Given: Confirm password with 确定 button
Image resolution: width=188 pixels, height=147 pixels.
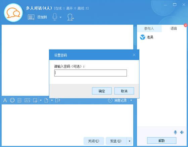Looking at the screenshot, I should coord(102,91).
